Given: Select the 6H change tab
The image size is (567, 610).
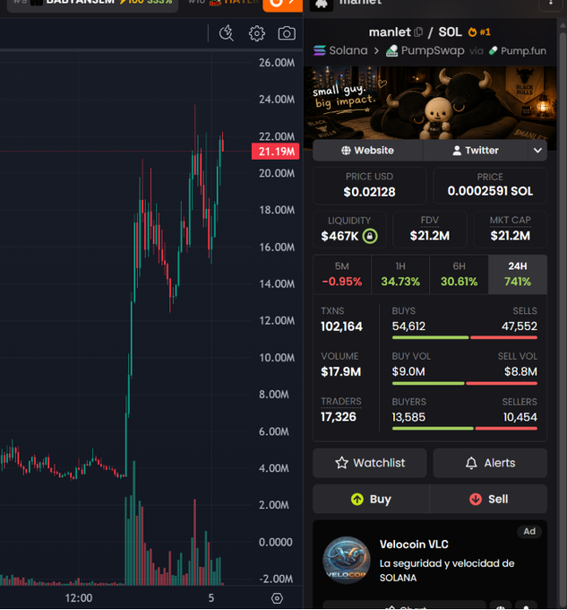Looking at the screenshot, I should pyautogui.click(x=459, y=274).
